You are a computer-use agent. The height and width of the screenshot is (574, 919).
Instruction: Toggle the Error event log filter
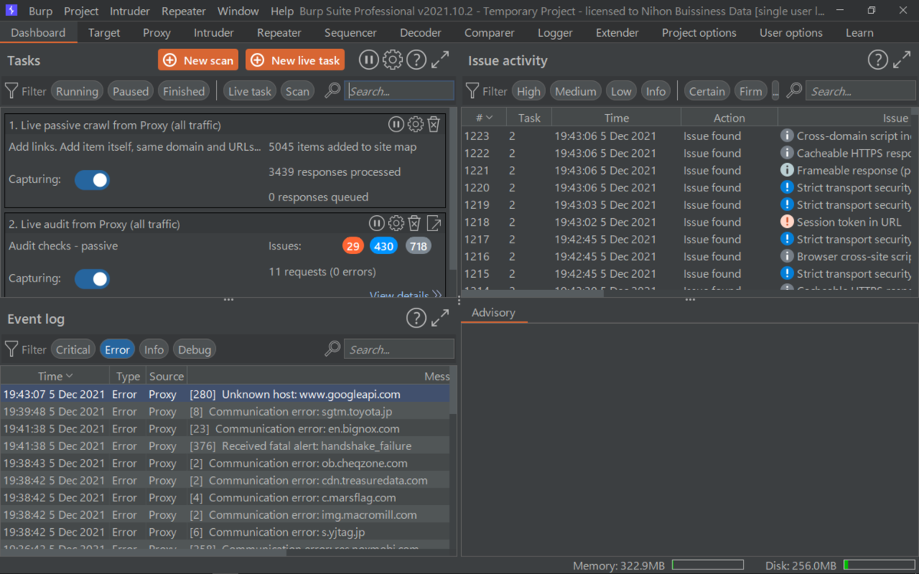pyautogui.click(x=117, y=350)
